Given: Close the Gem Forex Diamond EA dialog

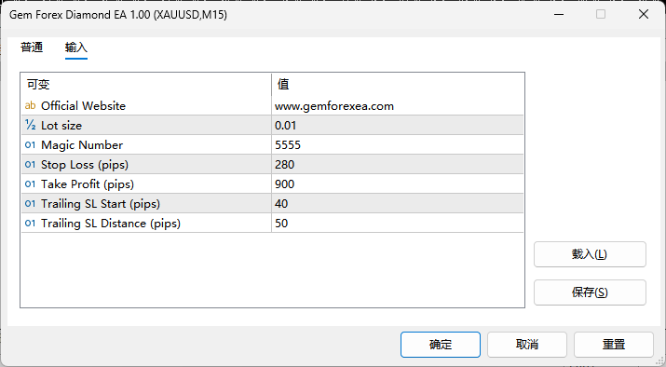Looking at the screenshot, I should [644, 15].
